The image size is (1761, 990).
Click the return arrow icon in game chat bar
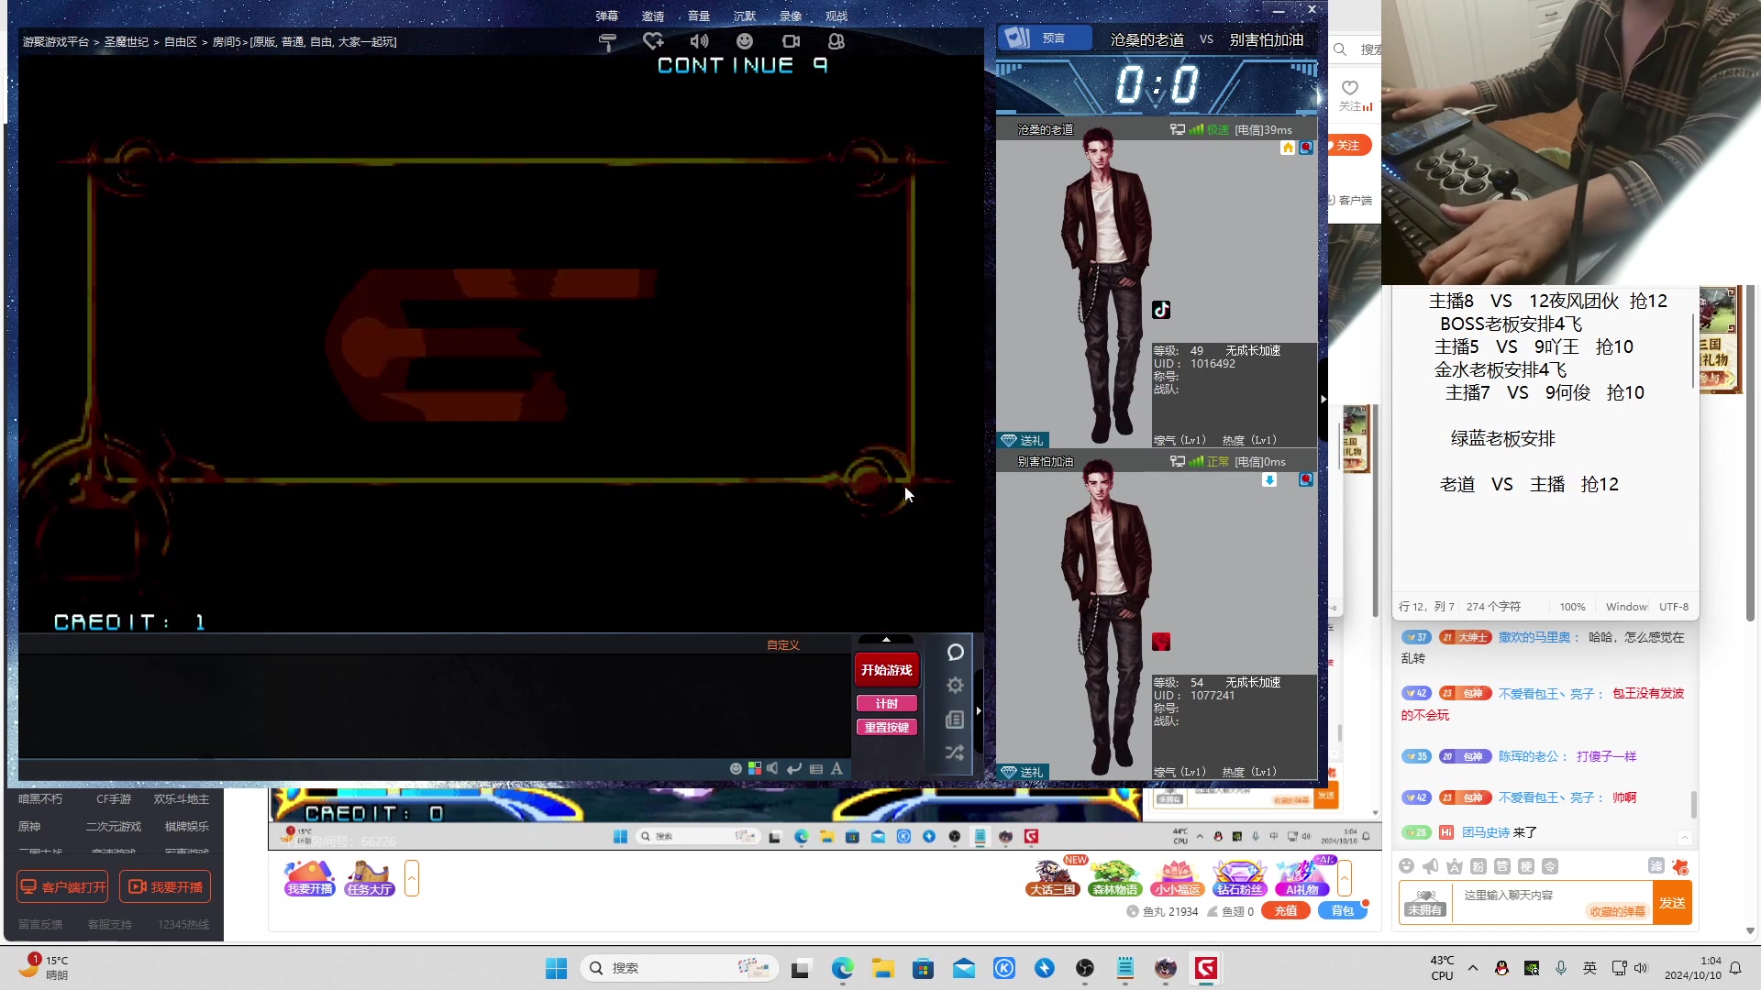coord(794,769)
